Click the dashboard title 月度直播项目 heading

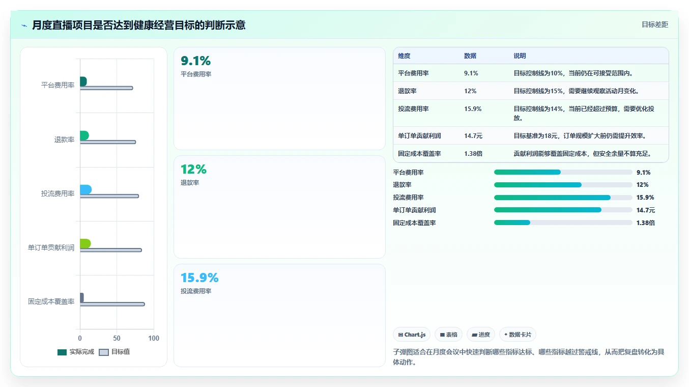[x=138, y=25]
